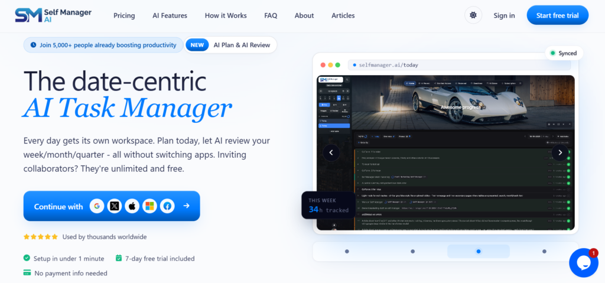
Task: Click the green dot in the preview window
Action: click(x=337, y=65)
